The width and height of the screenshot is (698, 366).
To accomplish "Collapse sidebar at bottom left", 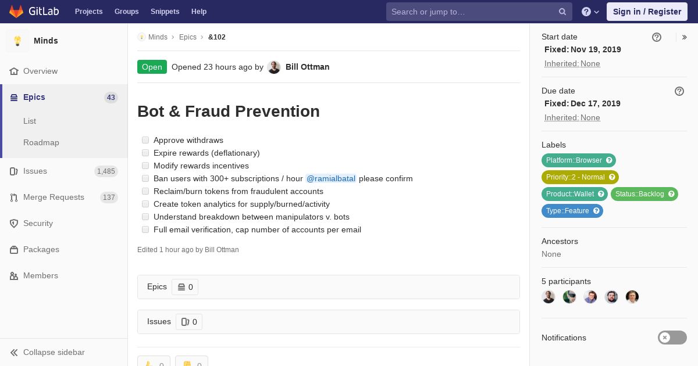I will click(47, 353).
